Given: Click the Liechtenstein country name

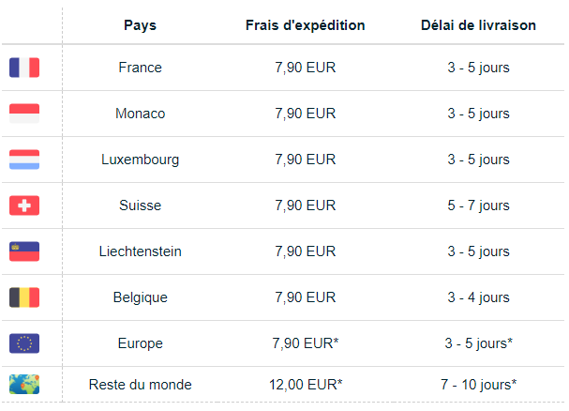Looking at the screenshot, I should click(140, 251).
